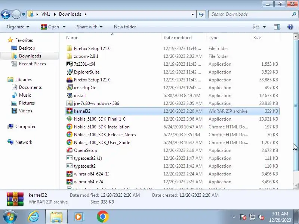Open Pictures library
The width and height of the screenshot is (299, 224).
coord(27,103)
